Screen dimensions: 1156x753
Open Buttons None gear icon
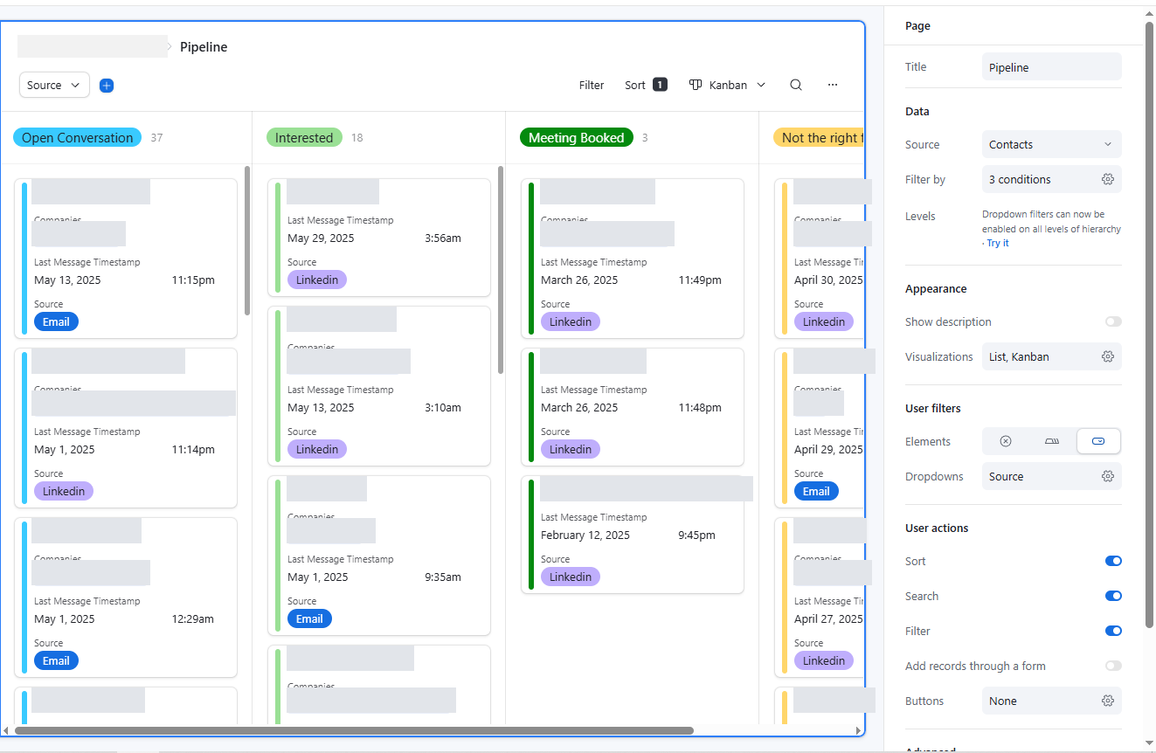(x=1108, y=701)
